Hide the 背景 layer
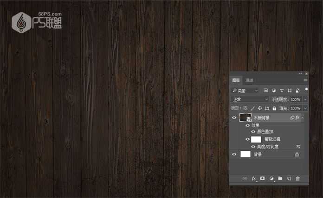The image size is (323, 198). (x=234, y=155)
